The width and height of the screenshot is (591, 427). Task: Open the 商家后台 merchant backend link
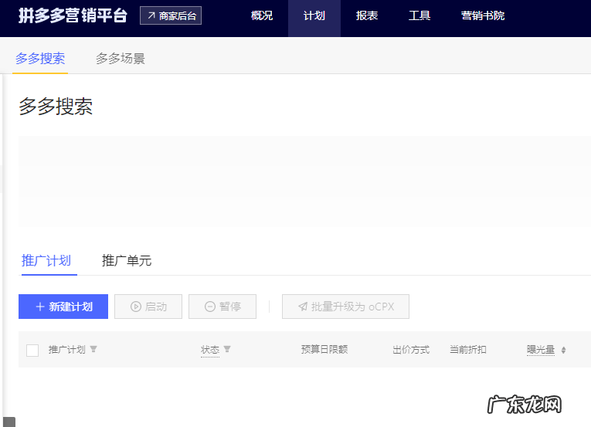click(171, 15)
